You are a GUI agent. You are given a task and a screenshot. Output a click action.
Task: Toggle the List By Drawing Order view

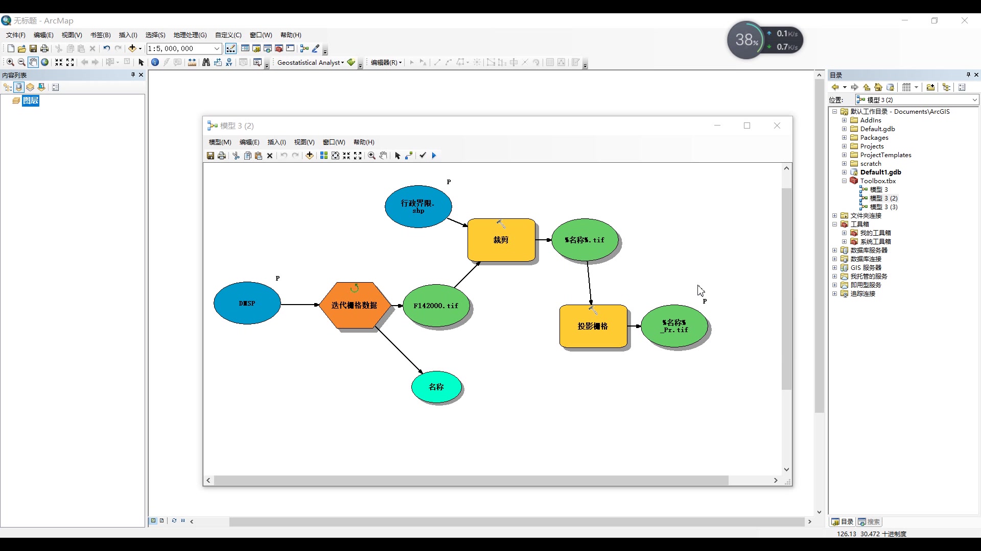pos(7,87)
